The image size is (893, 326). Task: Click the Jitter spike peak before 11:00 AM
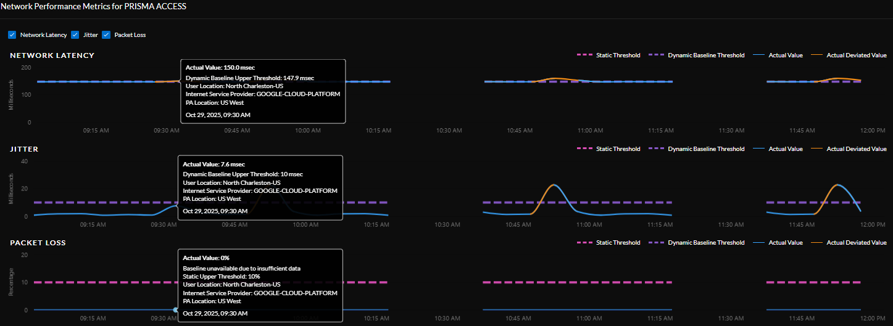[x=554, y=185]
